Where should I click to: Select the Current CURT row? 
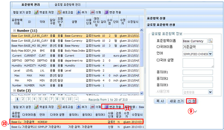(x=75, y=55)
